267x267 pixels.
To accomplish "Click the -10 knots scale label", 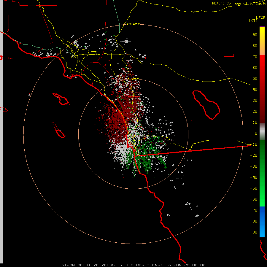I will point(254,144).
